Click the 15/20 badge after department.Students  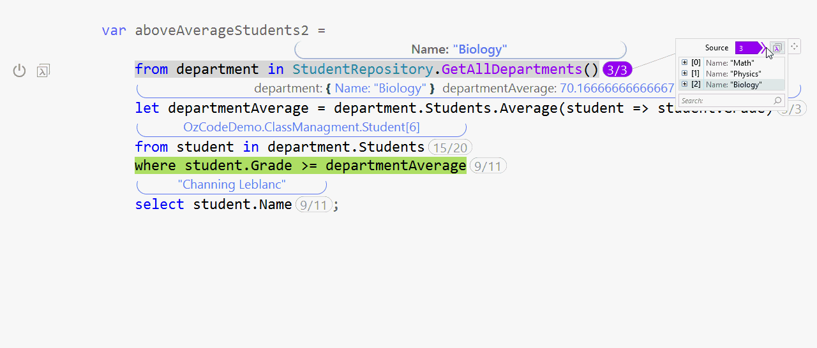tap(450, 148)
